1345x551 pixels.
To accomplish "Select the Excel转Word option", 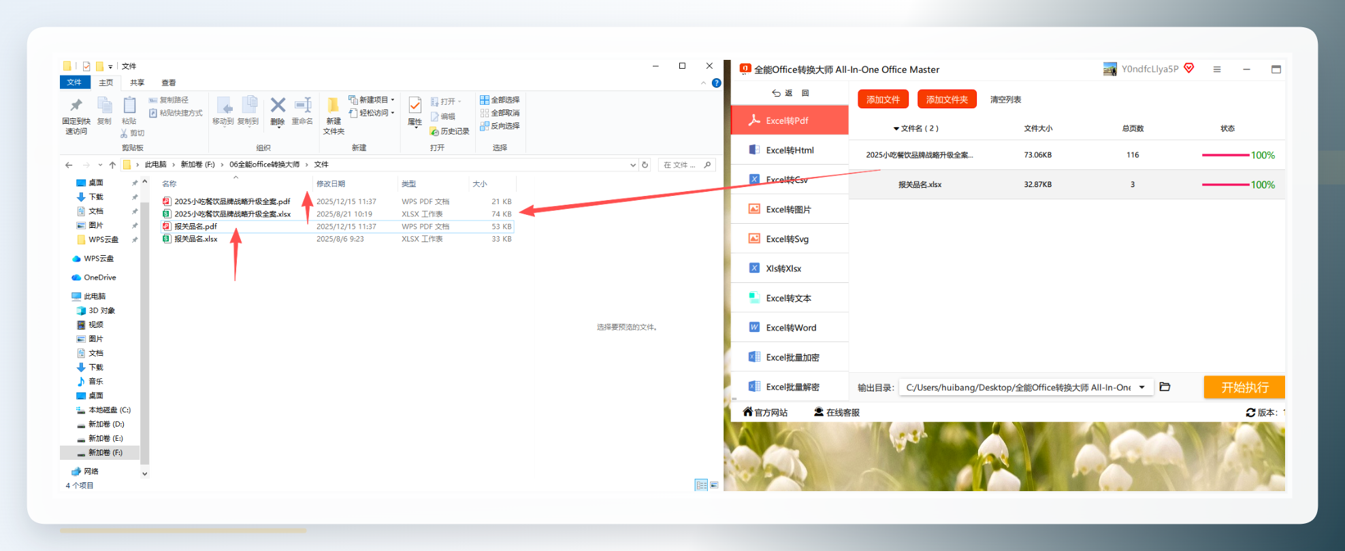I will (790, 327).
